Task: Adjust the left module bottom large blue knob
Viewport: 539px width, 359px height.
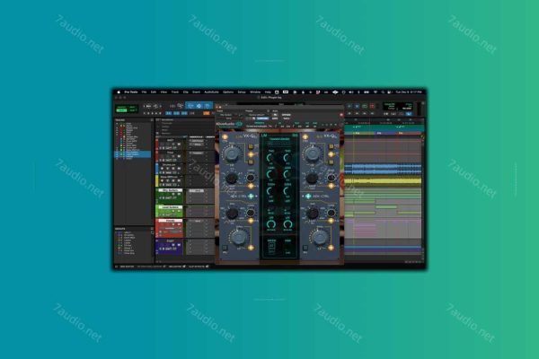Action: 240,237
